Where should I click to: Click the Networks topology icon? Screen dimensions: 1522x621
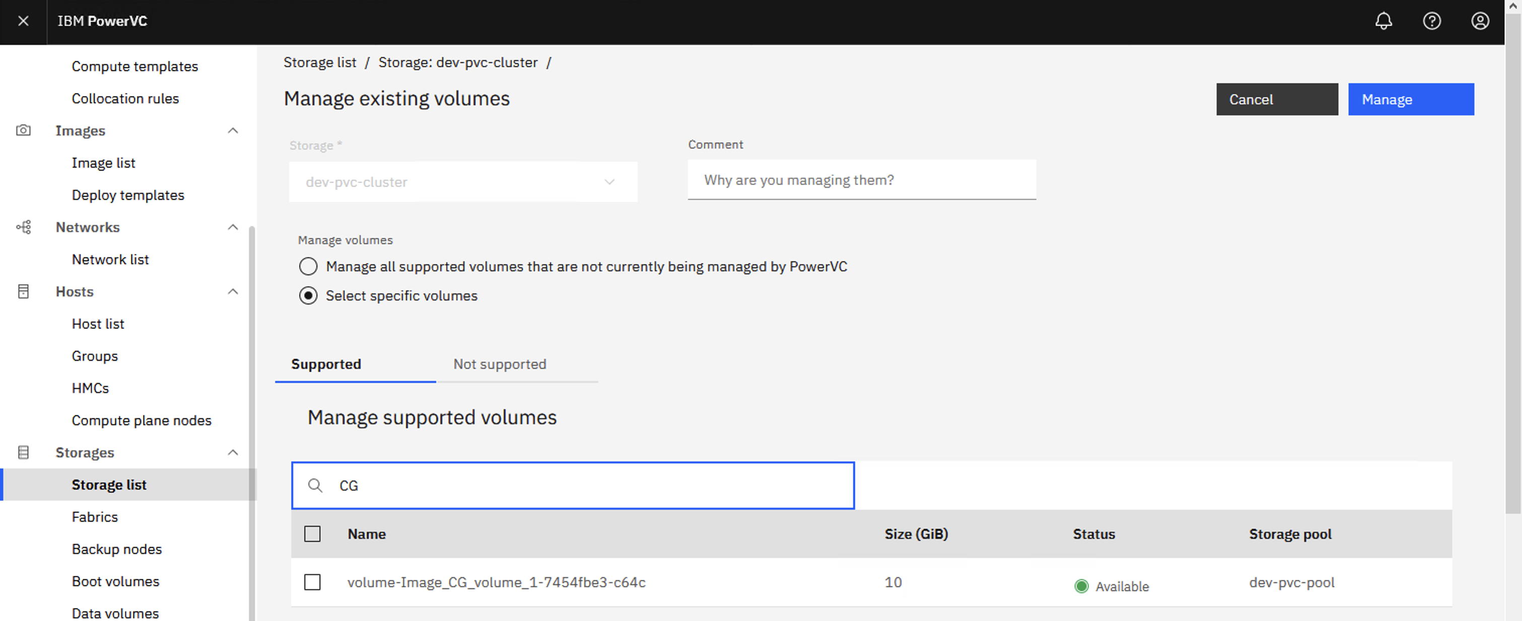coord(24,227)
